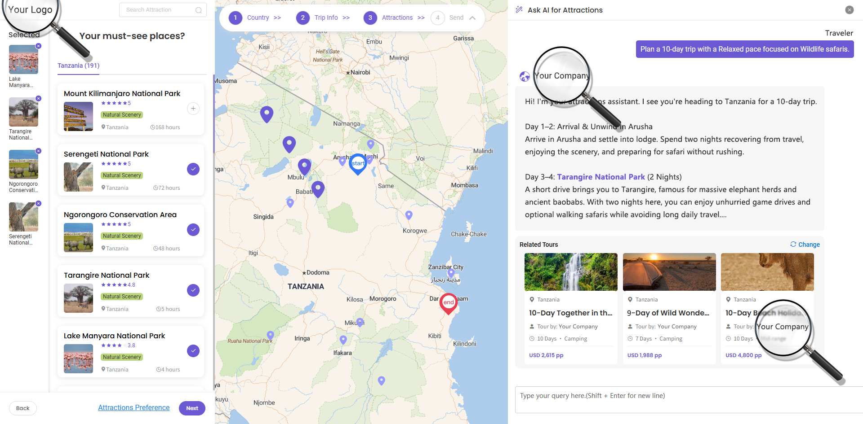The height and width of the screenshot is (424, 863).
Task: Add Mount Kilimanjaro National Park with plus icon
Action: (x=193, y=109)
